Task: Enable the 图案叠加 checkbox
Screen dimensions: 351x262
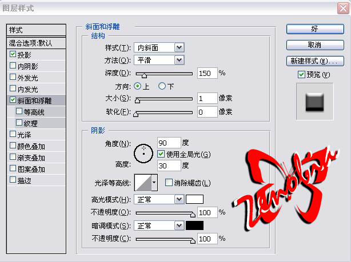Action: pyautogui.click(x=13, y=168)
